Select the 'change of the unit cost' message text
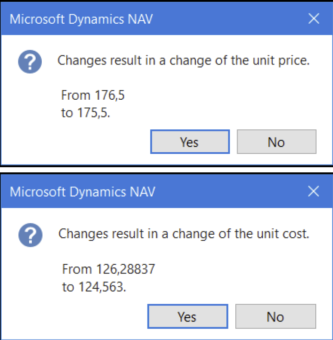Image resolution: width=333 pixels, height=340 pixels. point(241,234)
